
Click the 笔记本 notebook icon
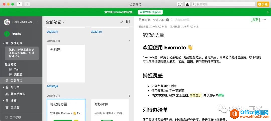coord(7,87)
